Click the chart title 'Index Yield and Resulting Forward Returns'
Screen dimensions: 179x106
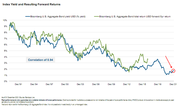31,5
